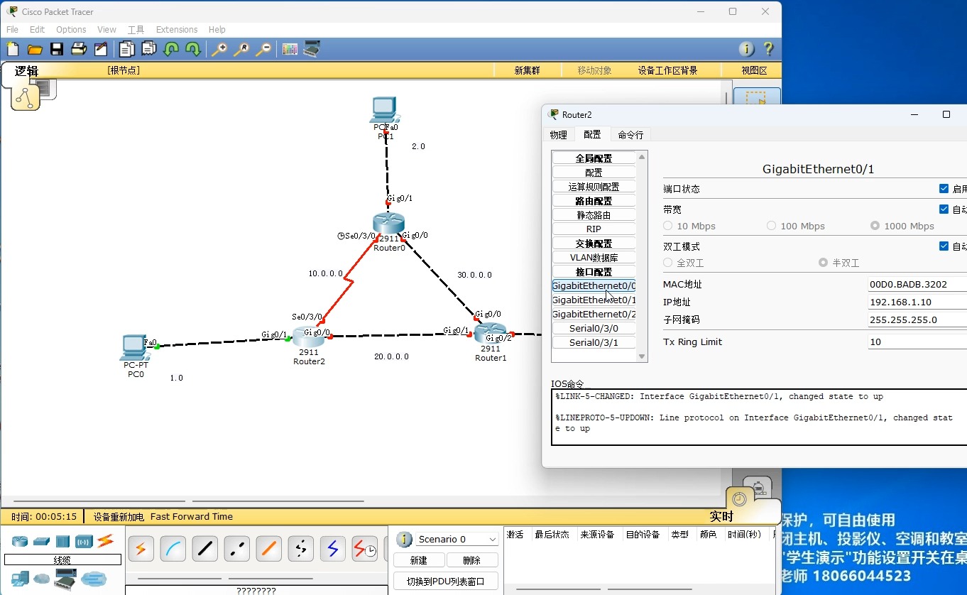The height and width of the screenshot is (595, 967).
Task: Undo the last action
Action: click(x=171, y=49)
